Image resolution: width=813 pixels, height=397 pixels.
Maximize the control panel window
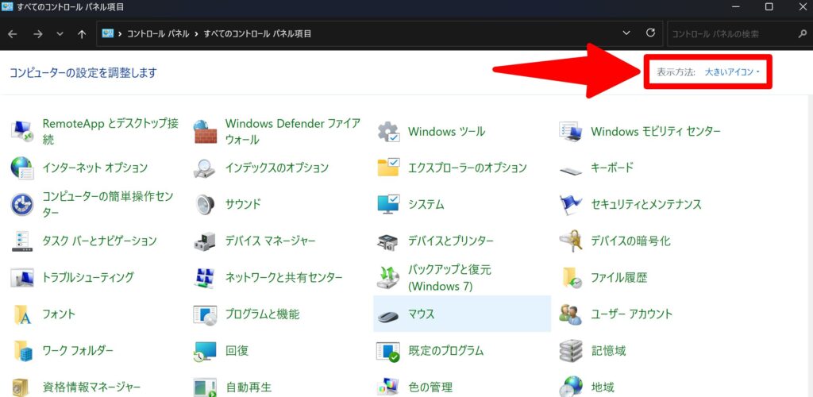click(x=769, y=6)
